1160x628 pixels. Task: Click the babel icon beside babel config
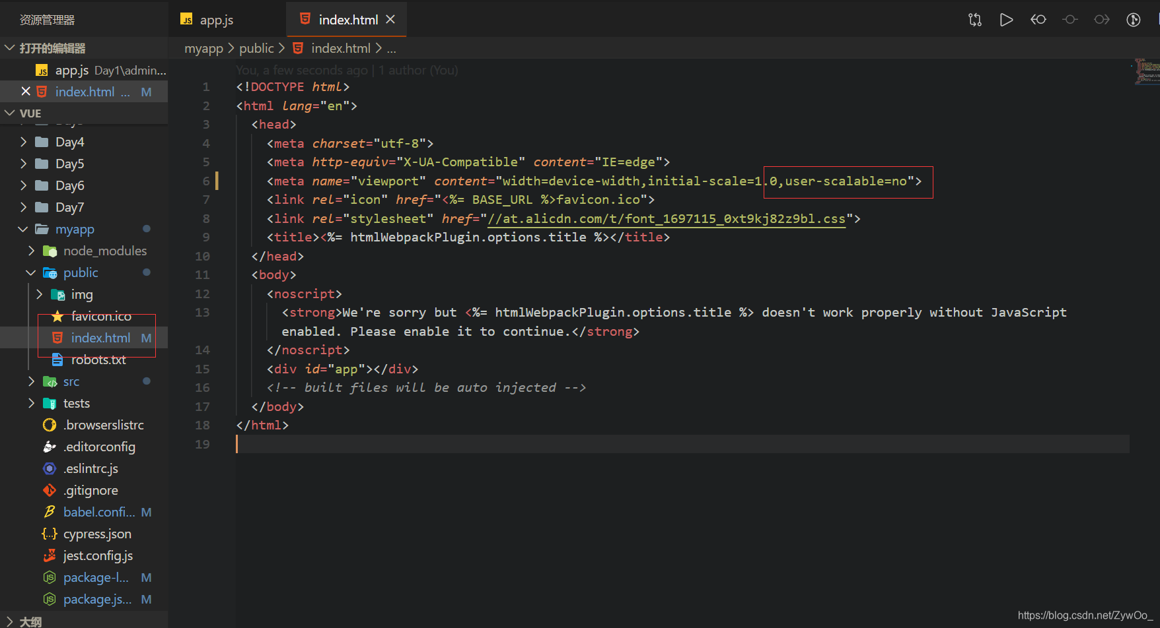[50, 512]
